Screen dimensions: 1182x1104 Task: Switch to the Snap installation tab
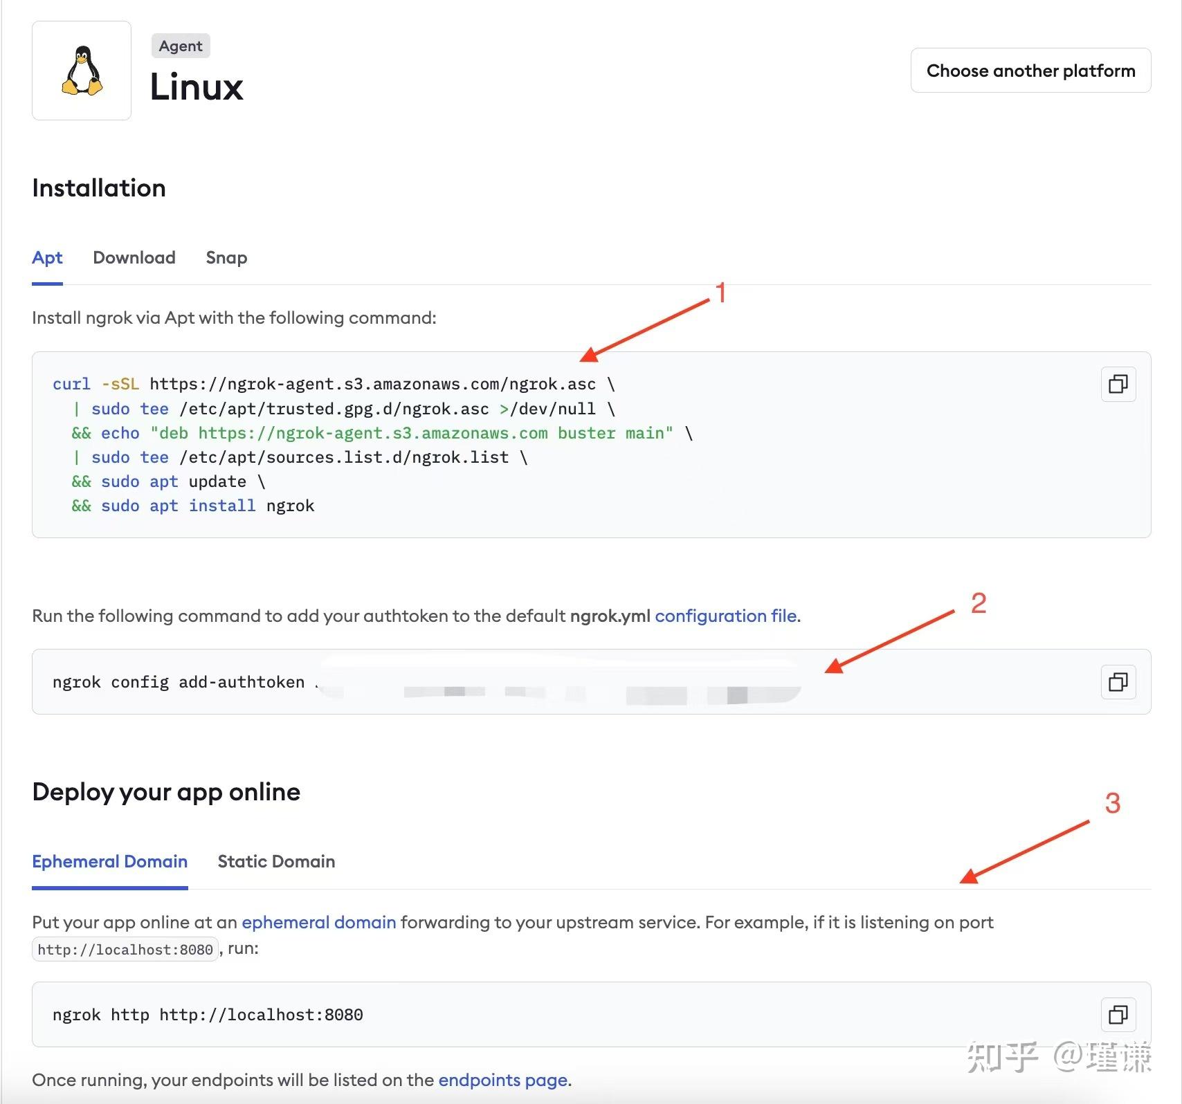[226, 257]
